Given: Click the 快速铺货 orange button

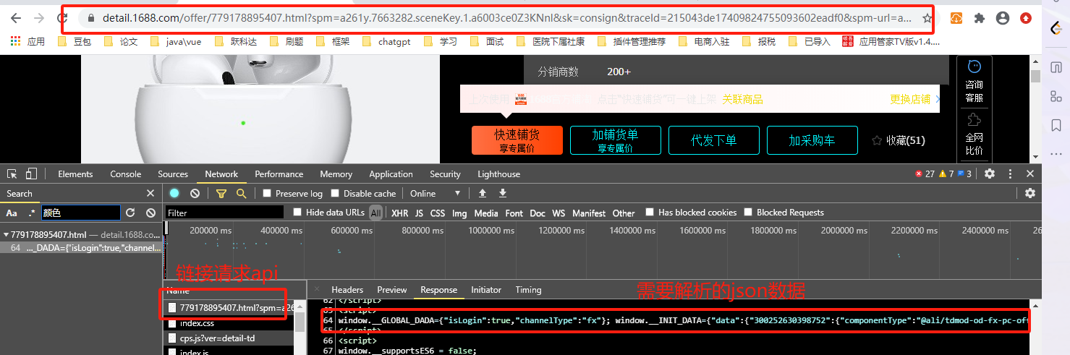Looking at the screenshot, I should tap(517, 140).
